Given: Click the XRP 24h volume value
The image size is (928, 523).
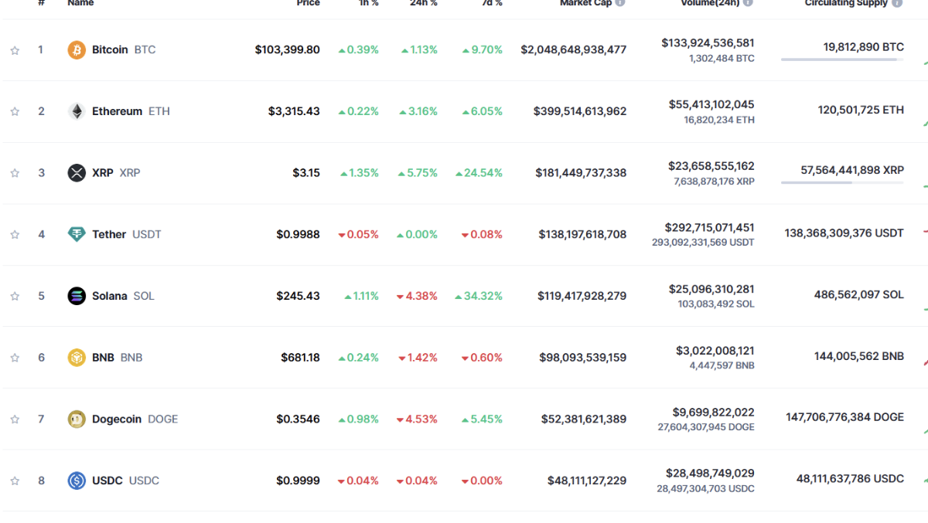Looking at the screenshot, I should click(711, 166).
